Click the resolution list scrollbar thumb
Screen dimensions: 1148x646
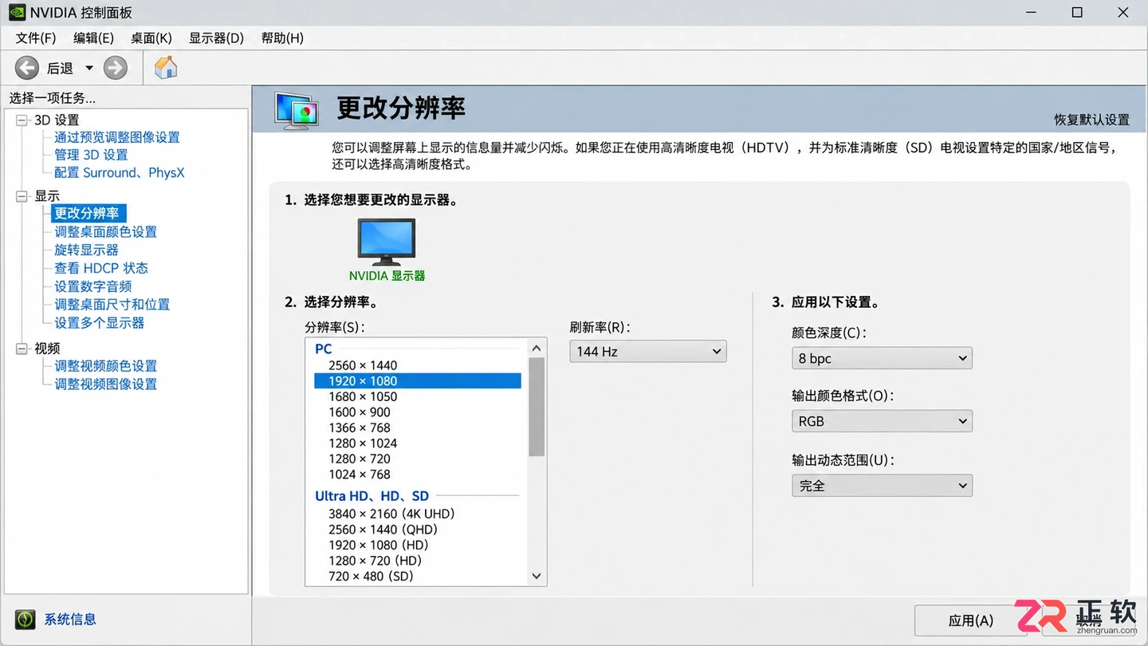point(537,407)
